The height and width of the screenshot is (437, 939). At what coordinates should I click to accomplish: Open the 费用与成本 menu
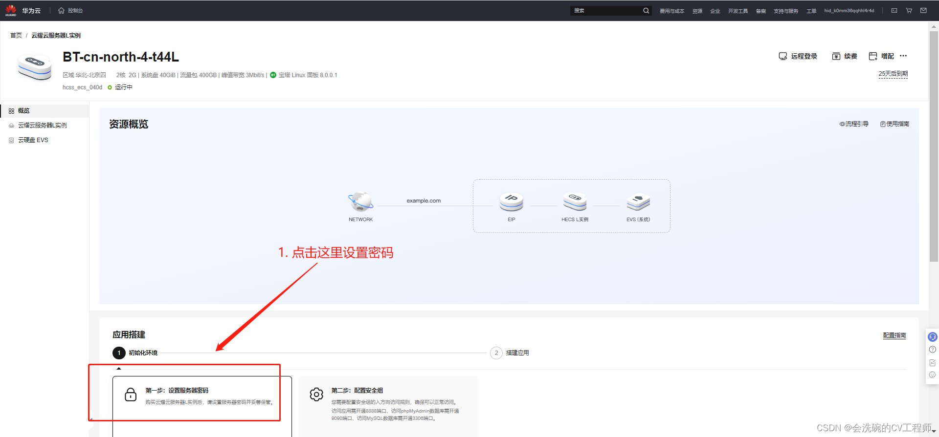672,11
